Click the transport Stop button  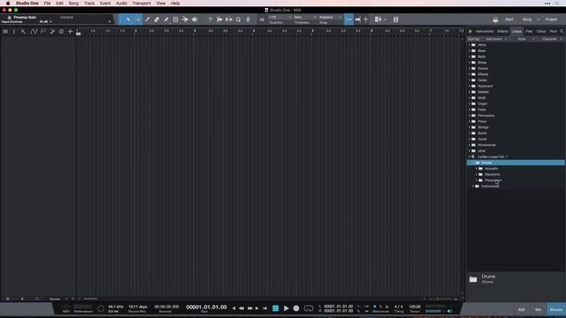point(275,308)
